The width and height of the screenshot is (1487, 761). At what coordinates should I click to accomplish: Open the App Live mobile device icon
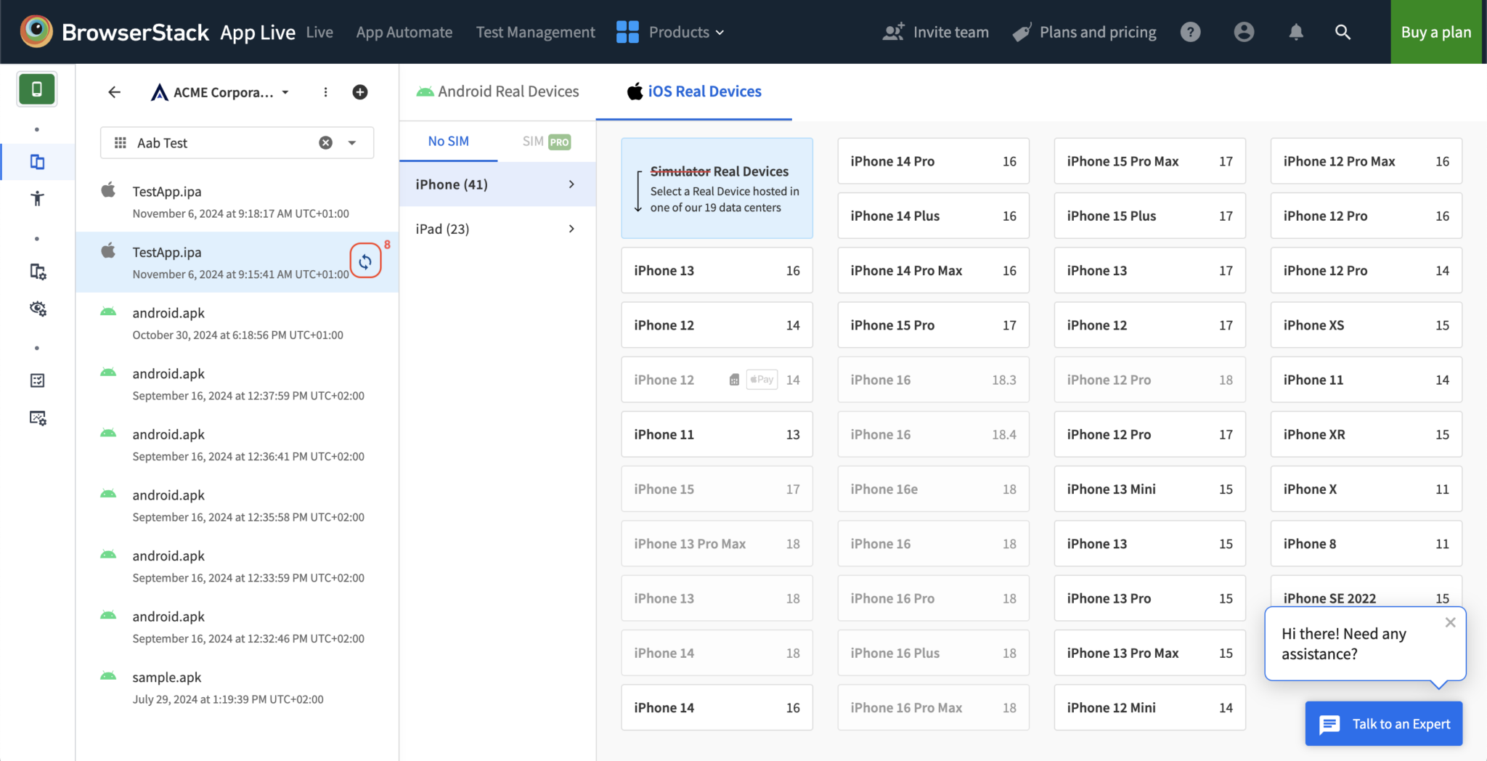click(x=37, y=89)
